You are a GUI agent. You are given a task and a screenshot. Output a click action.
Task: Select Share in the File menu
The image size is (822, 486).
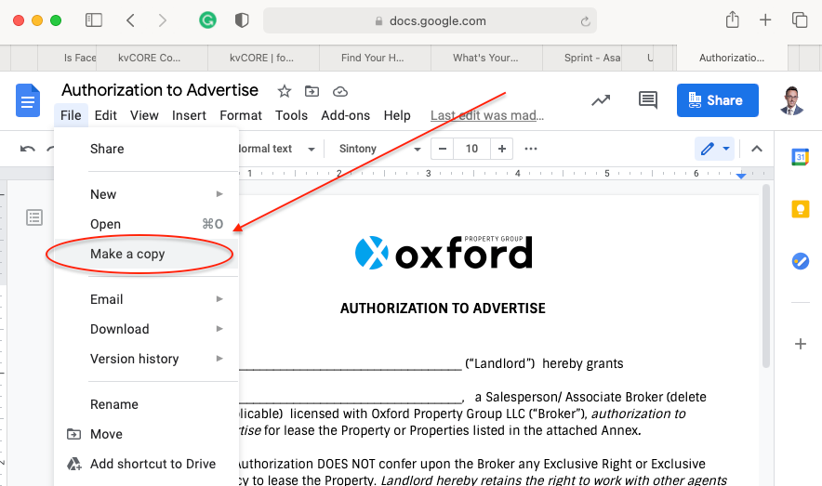[x=146, y=149]
